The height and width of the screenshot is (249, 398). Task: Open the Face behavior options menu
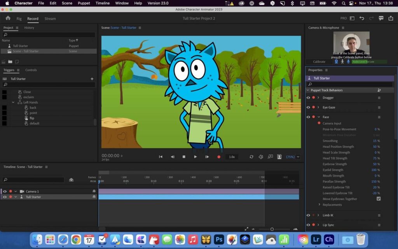pos(379,117)
